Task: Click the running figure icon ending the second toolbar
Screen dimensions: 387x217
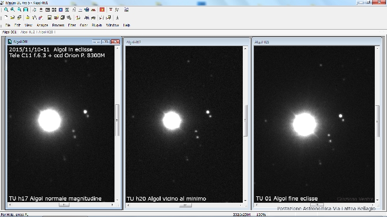Action: 117,17
